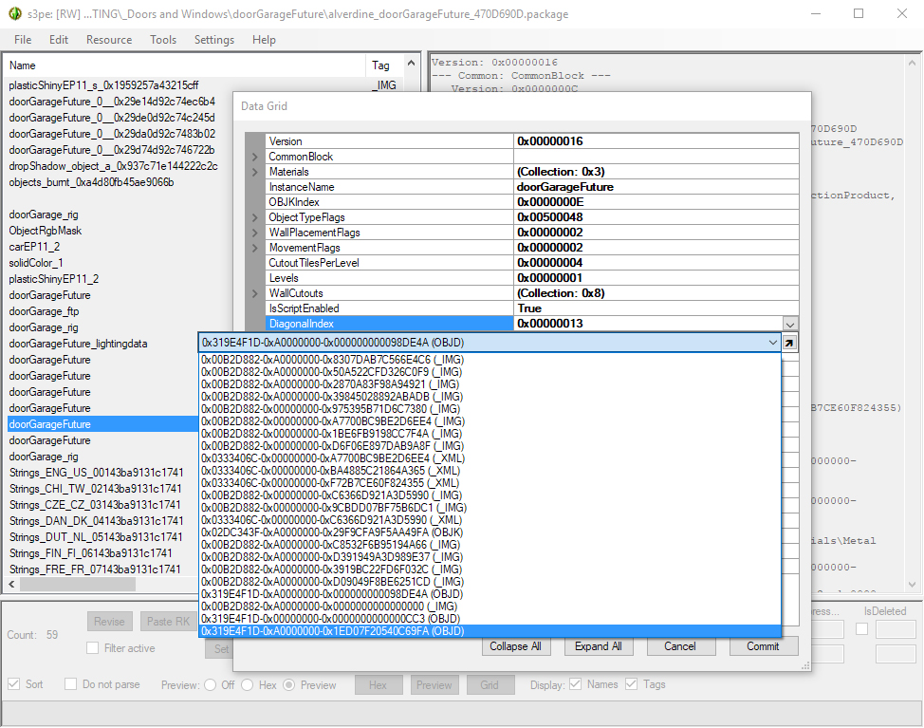Tick the IsDeleted checkbox
Viewport: 924px width, 728px height.
(x=861, y=629)
